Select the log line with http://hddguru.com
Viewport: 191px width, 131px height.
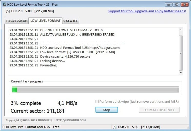click(65, 48)
